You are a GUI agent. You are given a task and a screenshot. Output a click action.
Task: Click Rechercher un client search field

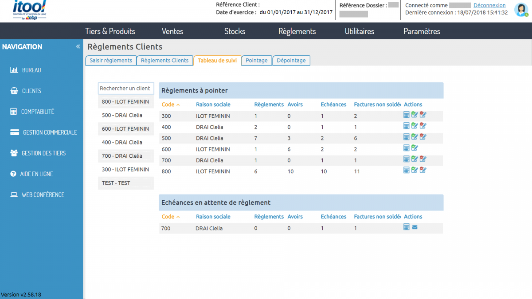click(126, 88)
